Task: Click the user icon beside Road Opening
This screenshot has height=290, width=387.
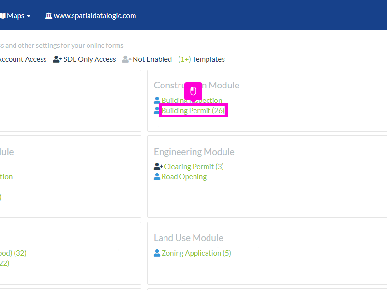Action: (x=157, y=176)
